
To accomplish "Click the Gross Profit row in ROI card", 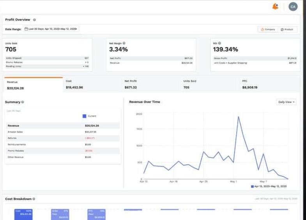I will (255, 58).
